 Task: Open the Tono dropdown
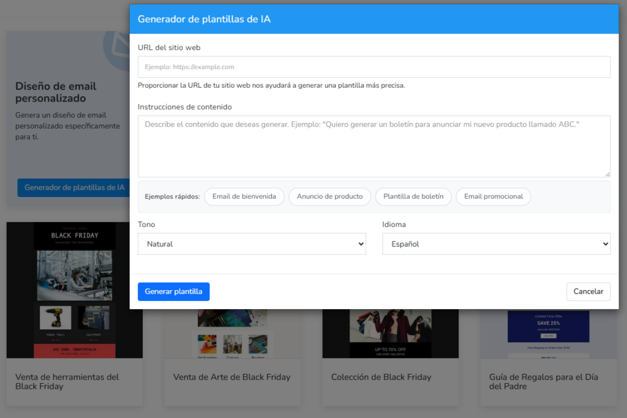click(252, 244)
